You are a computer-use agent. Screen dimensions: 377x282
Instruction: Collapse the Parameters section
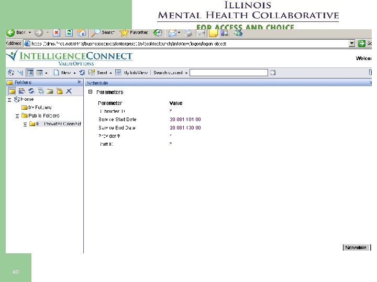click(x=90, y=91)
